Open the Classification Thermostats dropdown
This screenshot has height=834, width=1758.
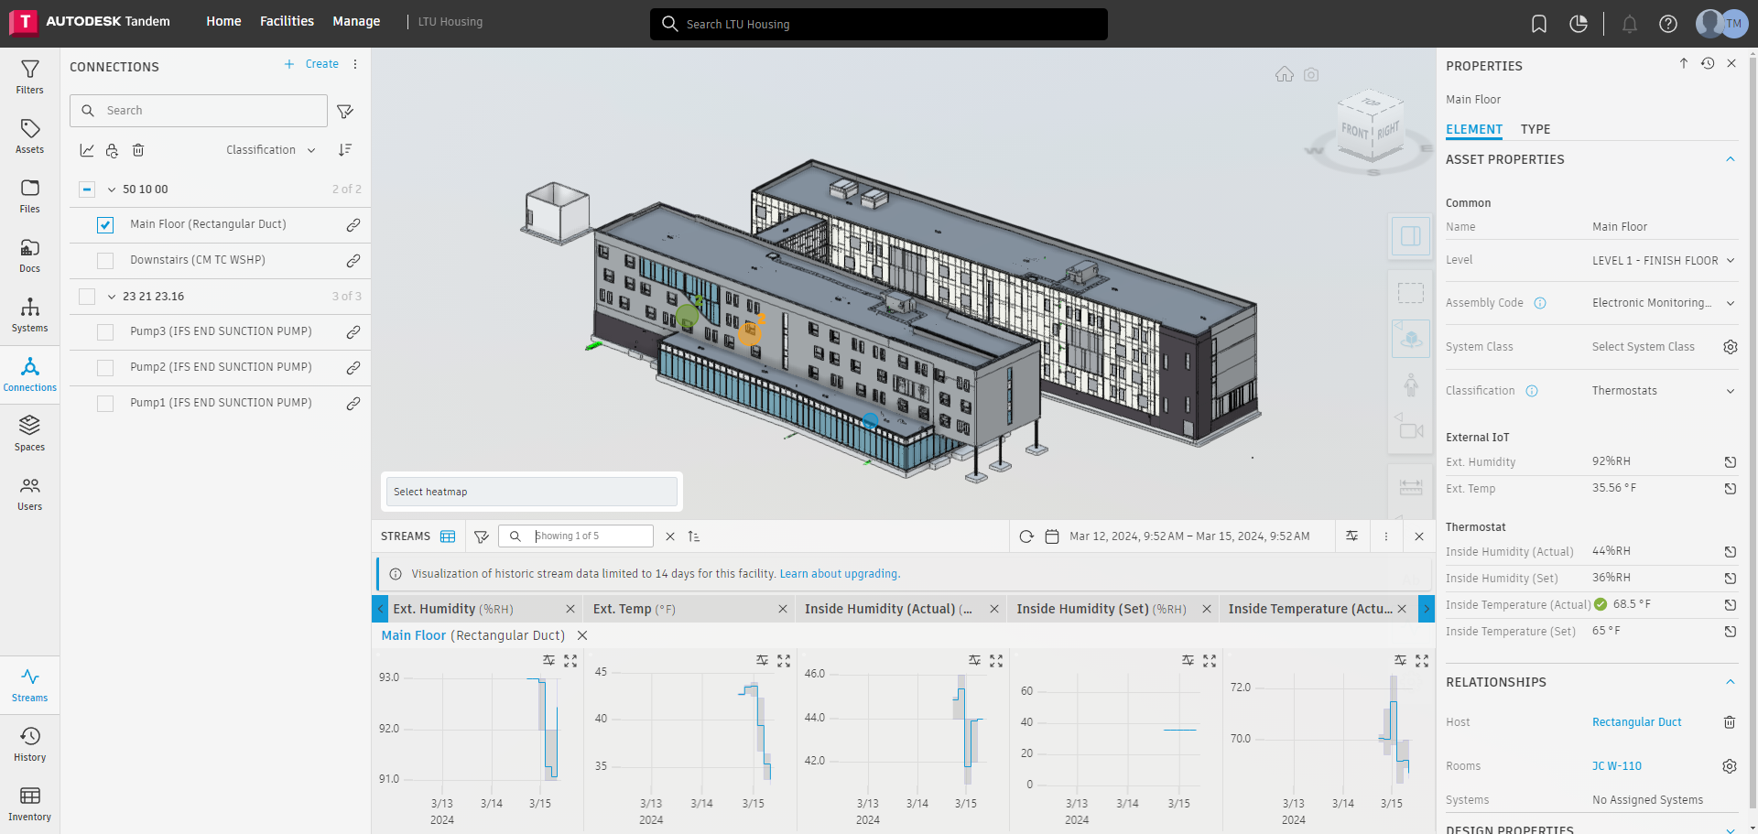[1664, 391]
